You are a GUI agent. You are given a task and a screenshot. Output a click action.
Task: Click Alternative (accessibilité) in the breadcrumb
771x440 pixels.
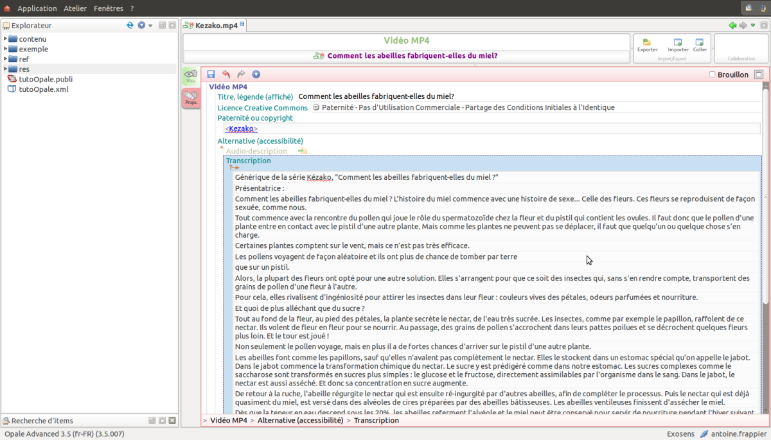(x=300, y=420)
